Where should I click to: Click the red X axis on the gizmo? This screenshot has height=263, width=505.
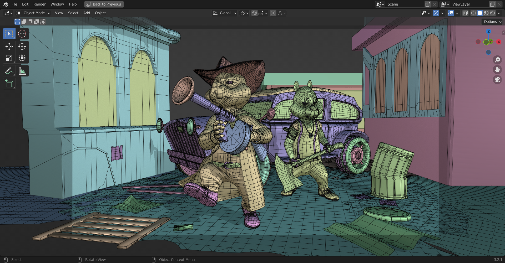coord(499,42)
